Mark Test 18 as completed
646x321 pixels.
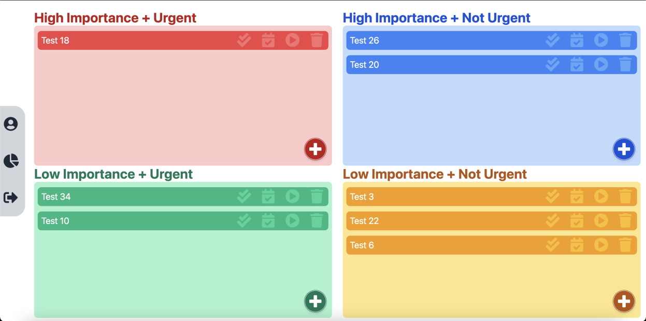tap(244, 40)
